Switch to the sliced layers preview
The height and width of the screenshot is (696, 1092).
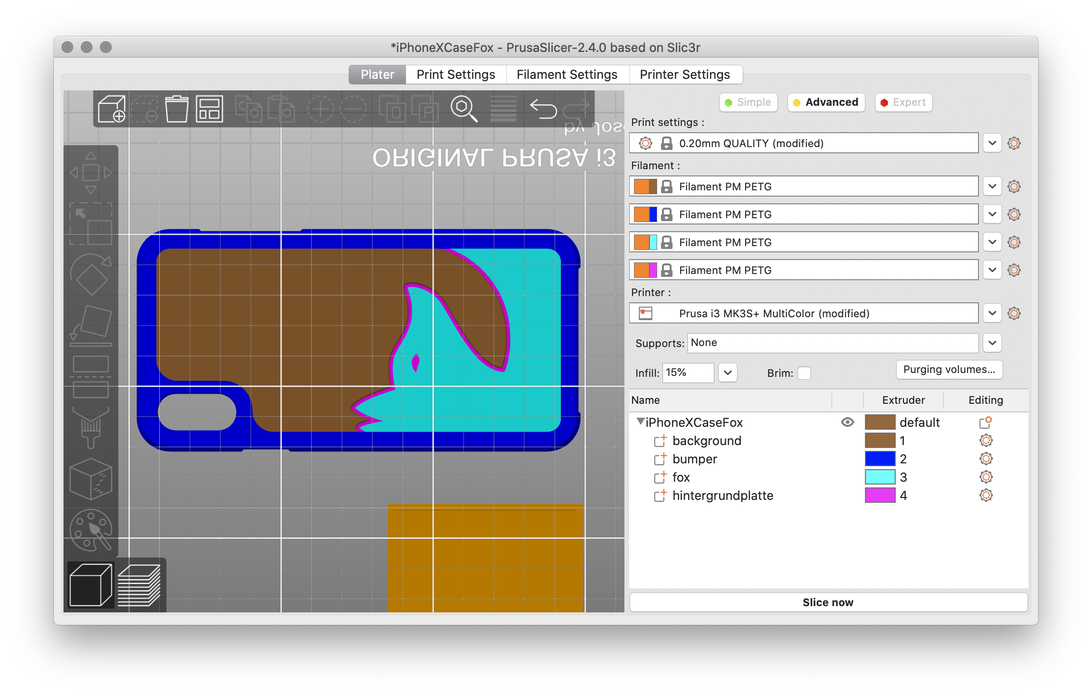coord(139,585)
